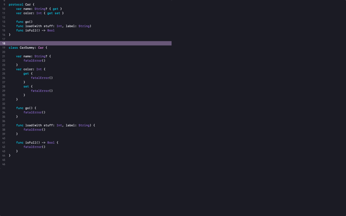
Task: Click line number 33 in the gutter
Action: pos(4,108)
